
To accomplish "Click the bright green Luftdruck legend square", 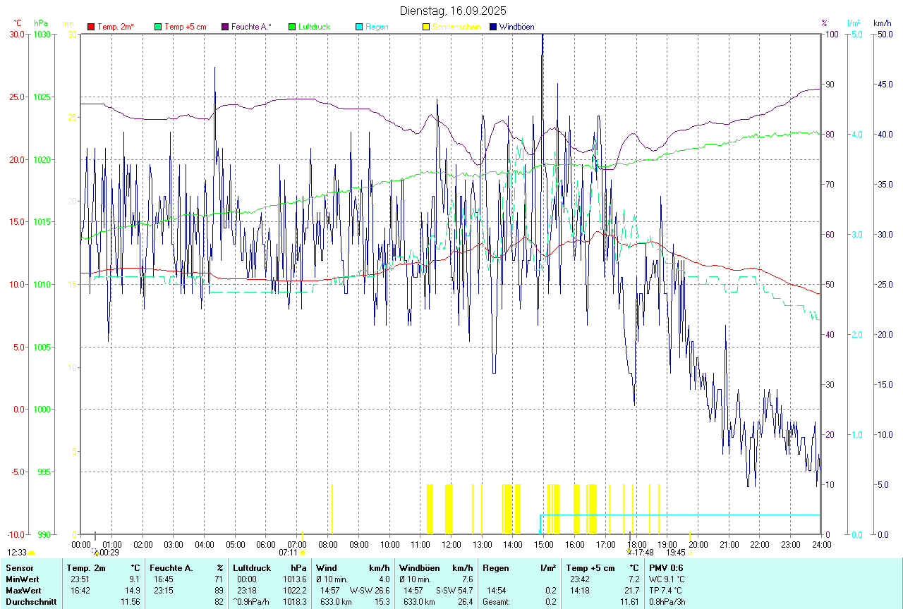I will click(292, 27).
